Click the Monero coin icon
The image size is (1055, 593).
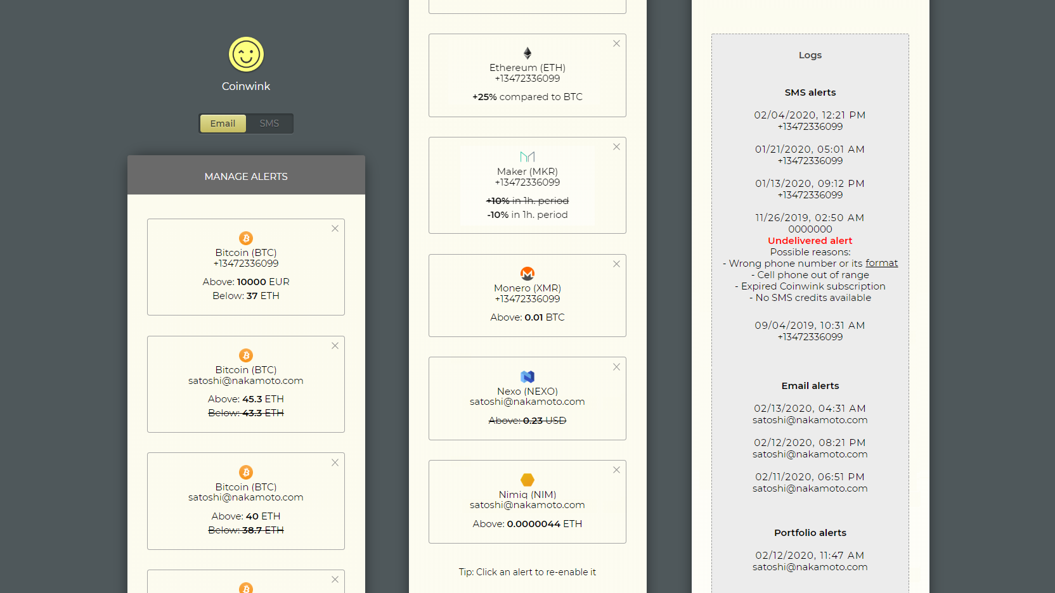pyautogui.click(x=527, y=274)
